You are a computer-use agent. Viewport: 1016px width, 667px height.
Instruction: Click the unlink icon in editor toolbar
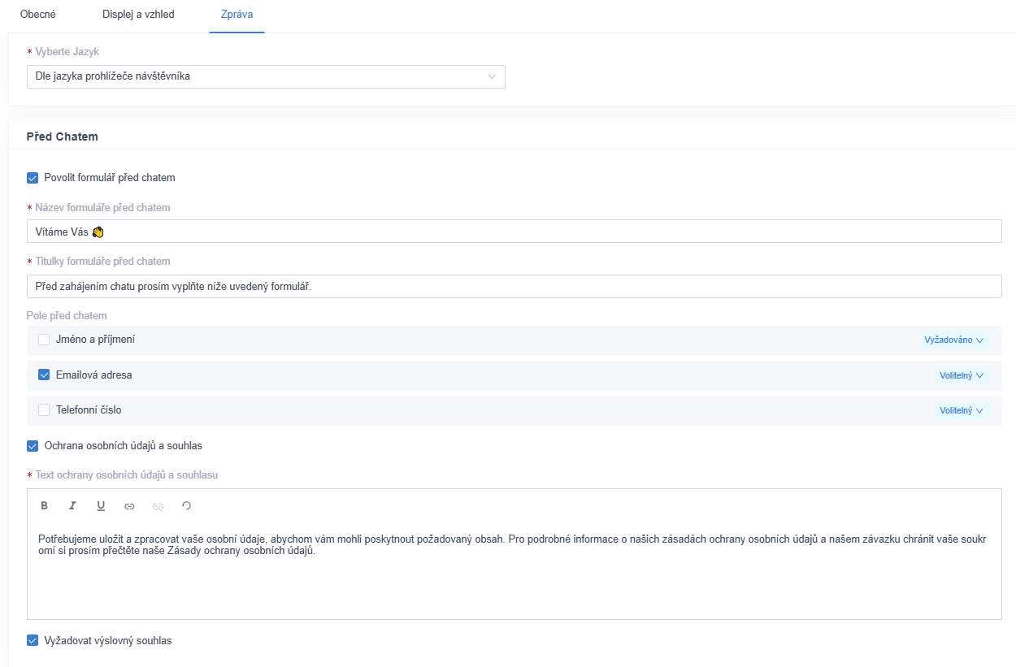[x=158, y=506]
